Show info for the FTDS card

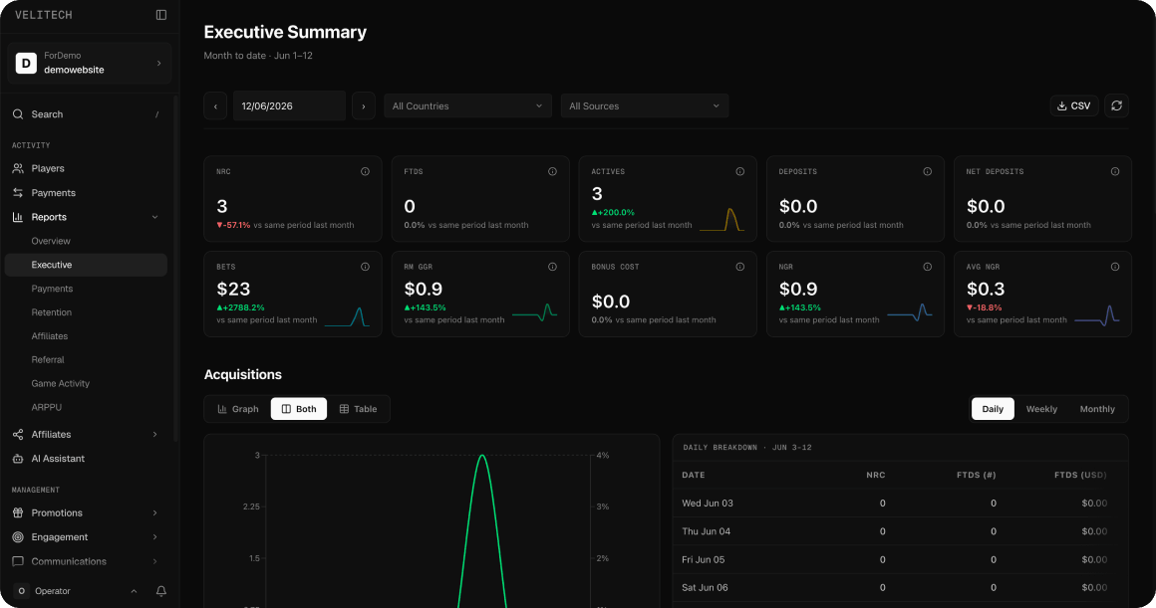tap(552, 171)
